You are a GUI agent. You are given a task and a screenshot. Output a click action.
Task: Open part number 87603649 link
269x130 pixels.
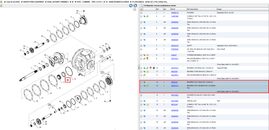[175, 49]
